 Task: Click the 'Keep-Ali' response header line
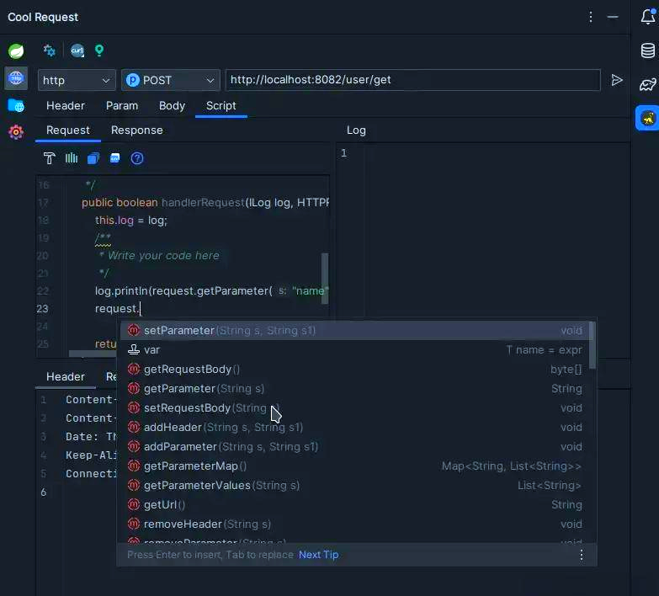click(x=91, y=455)
